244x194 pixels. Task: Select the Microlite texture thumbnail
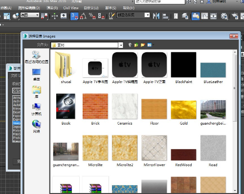pos(95,151)
